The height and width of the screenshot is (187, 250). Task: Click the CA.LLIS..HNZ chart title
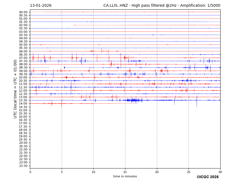tap(162, 6)
